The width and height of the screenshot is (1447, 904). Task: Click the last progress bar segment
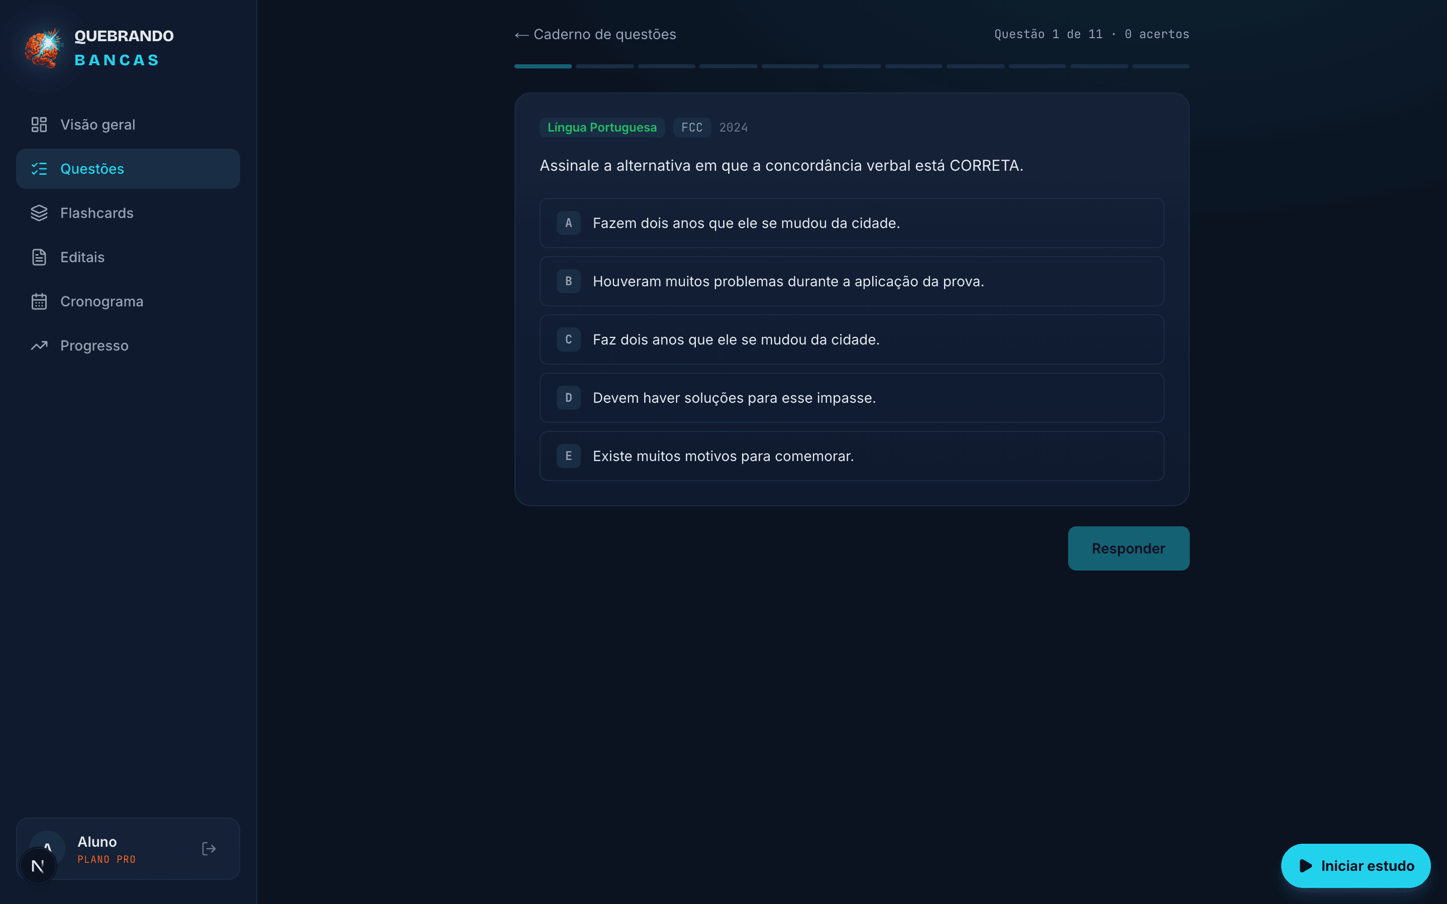coord(1161,66)
